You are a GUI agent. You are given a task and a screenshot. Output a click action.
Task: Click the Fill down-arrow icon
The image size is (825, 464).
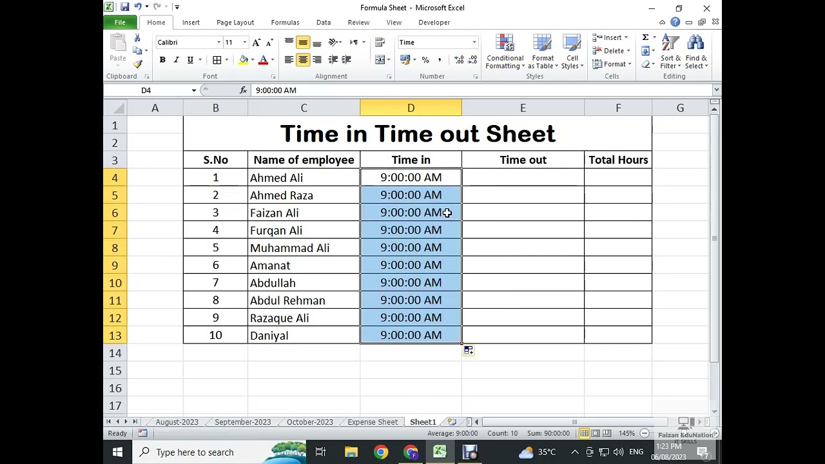(x=645, y=51)
